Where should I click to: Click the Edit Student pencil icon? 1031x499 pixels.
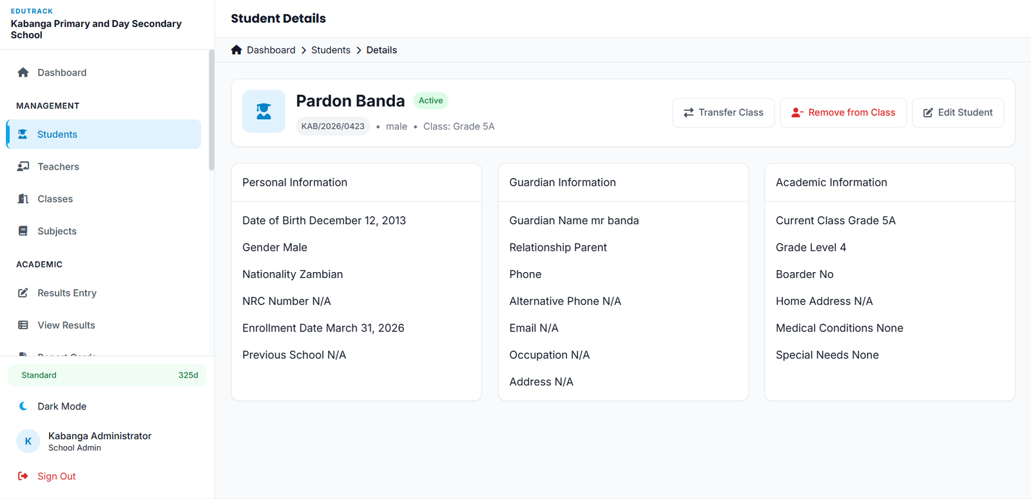(928, 113)
